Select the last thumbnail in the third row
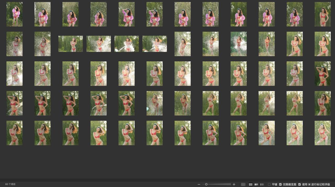The image size is (335, 187). [x=322, y=73]
